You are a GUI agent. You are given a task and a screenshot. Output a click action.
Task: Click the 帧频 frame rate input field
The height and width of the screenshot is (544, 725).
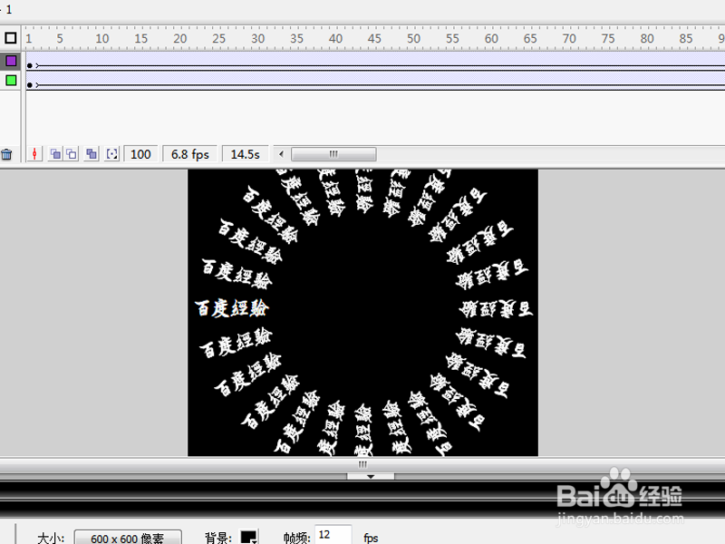[333, 535]
